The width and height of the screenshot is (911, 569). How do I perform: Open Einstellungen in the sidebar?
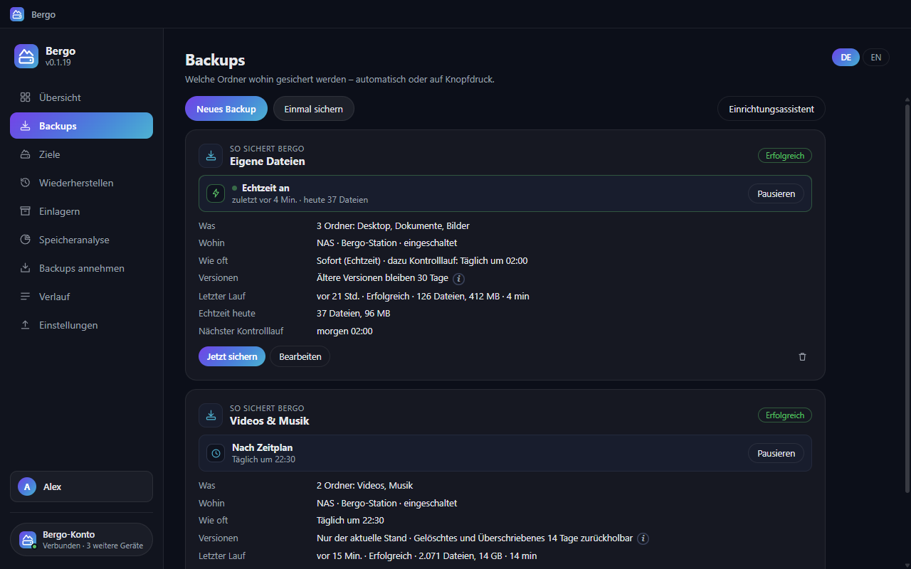click(81, 325)
